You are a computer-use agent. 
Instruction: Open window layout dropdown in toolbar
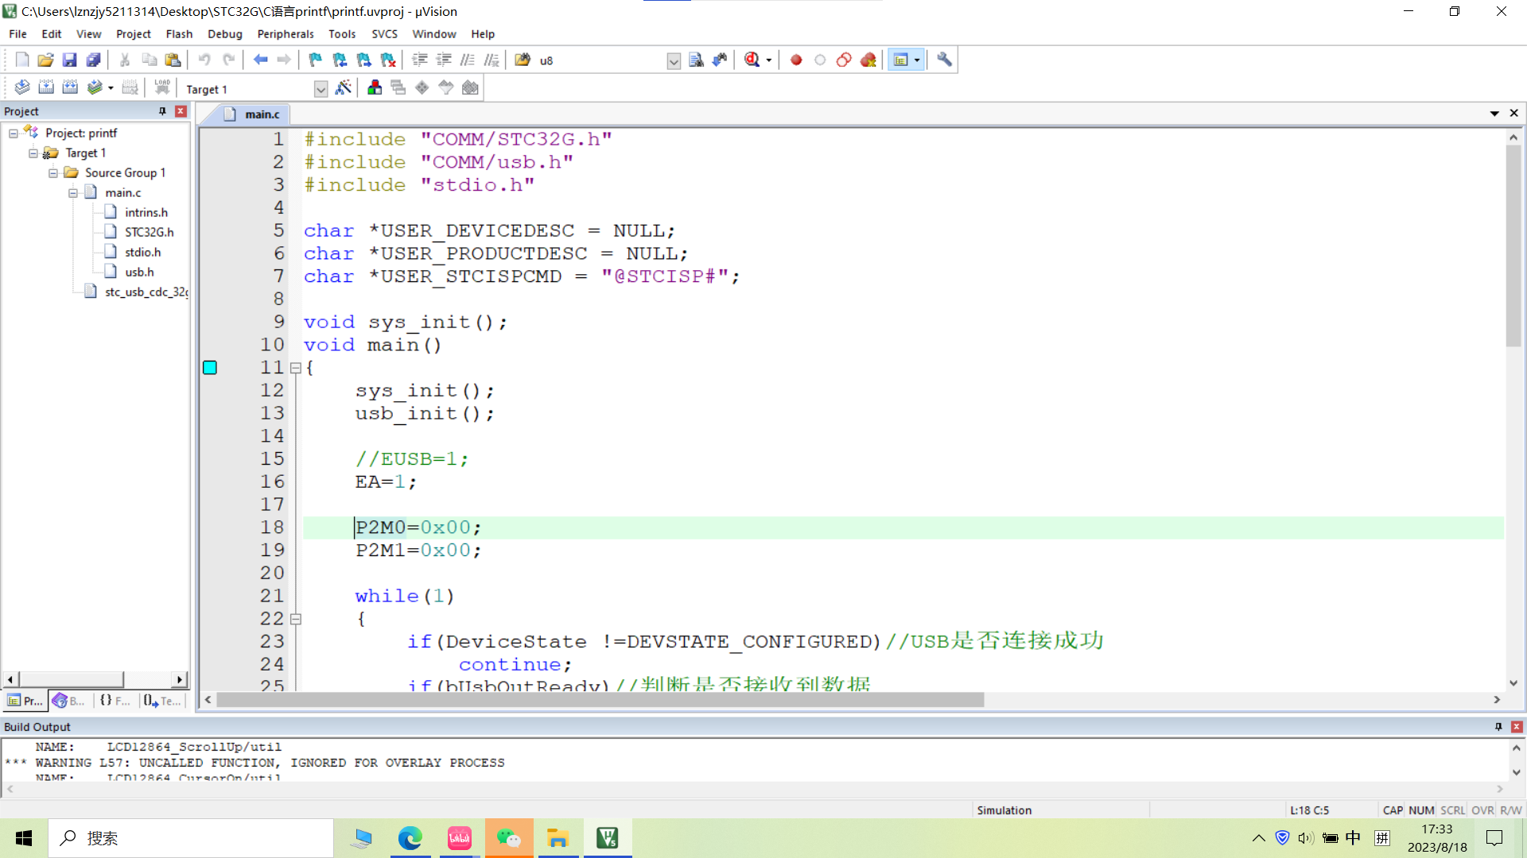point(917,60)
